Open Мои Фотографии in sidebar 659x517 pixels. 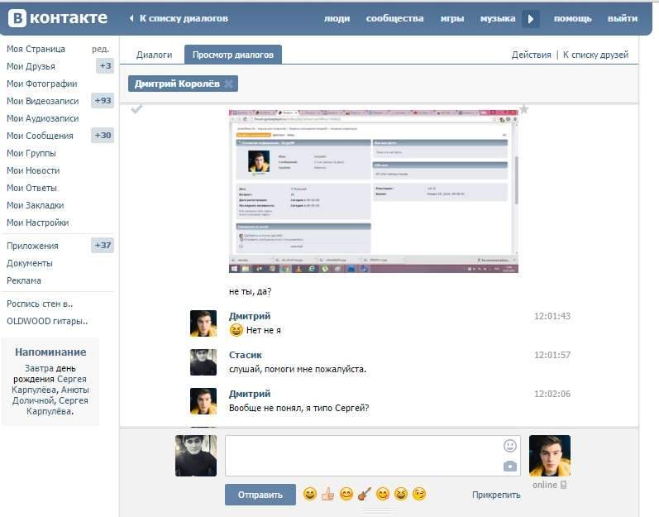[41, 84]
